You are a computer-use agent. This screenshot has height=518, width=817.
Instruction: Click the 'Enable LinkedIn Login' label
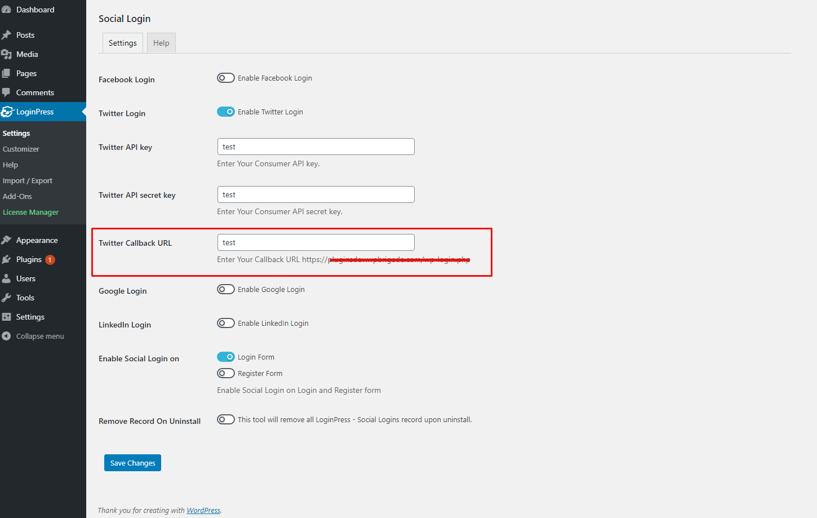pyautogui.click(x=273, y=324)
